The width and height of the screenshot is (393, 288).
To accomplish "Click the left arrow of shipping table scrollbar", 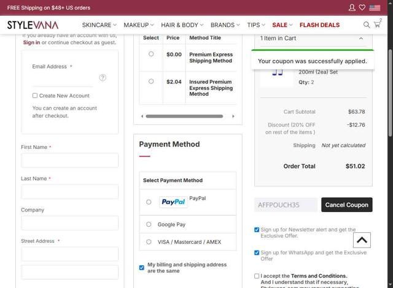I will (x=142, y=116).
